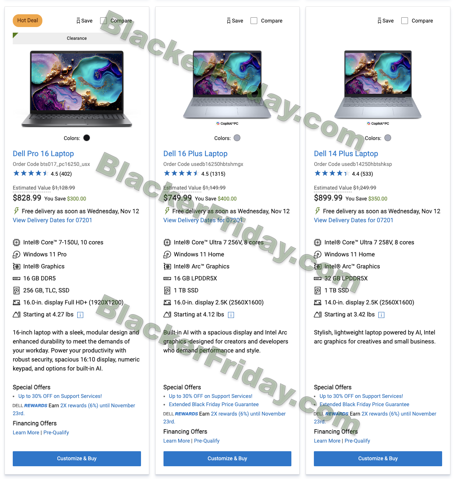Select the black color swatch for Dell Pro 16
The width and height of the screenshot is (456, 479).
tap(87, 138)
